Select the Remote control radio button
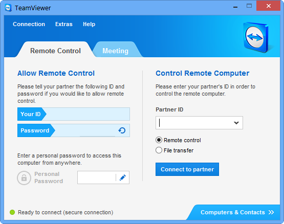 coord(159,140)
